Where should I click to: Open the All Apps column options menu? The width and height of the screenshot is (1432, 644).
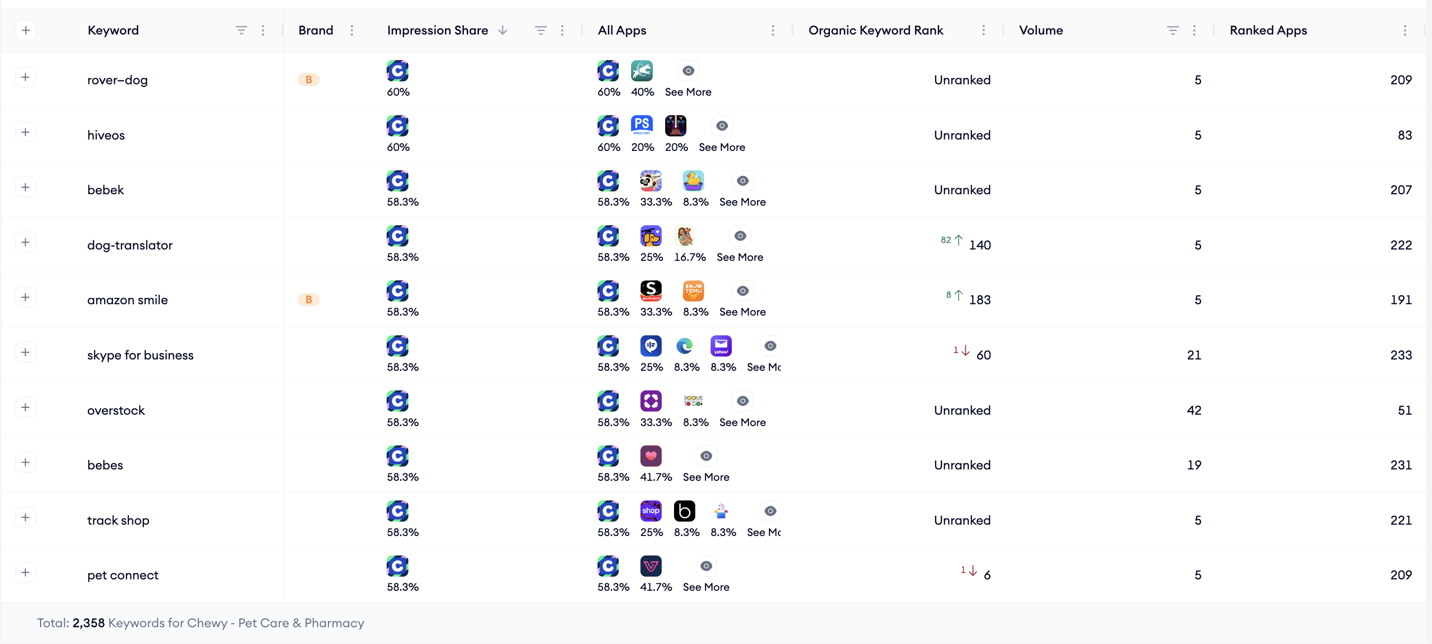pos(773,31)
